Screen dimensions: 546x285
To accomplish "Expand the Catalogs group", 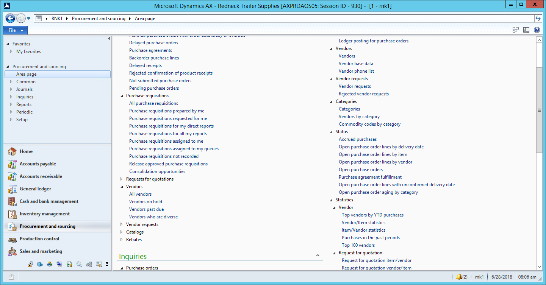I will point(122,232).
